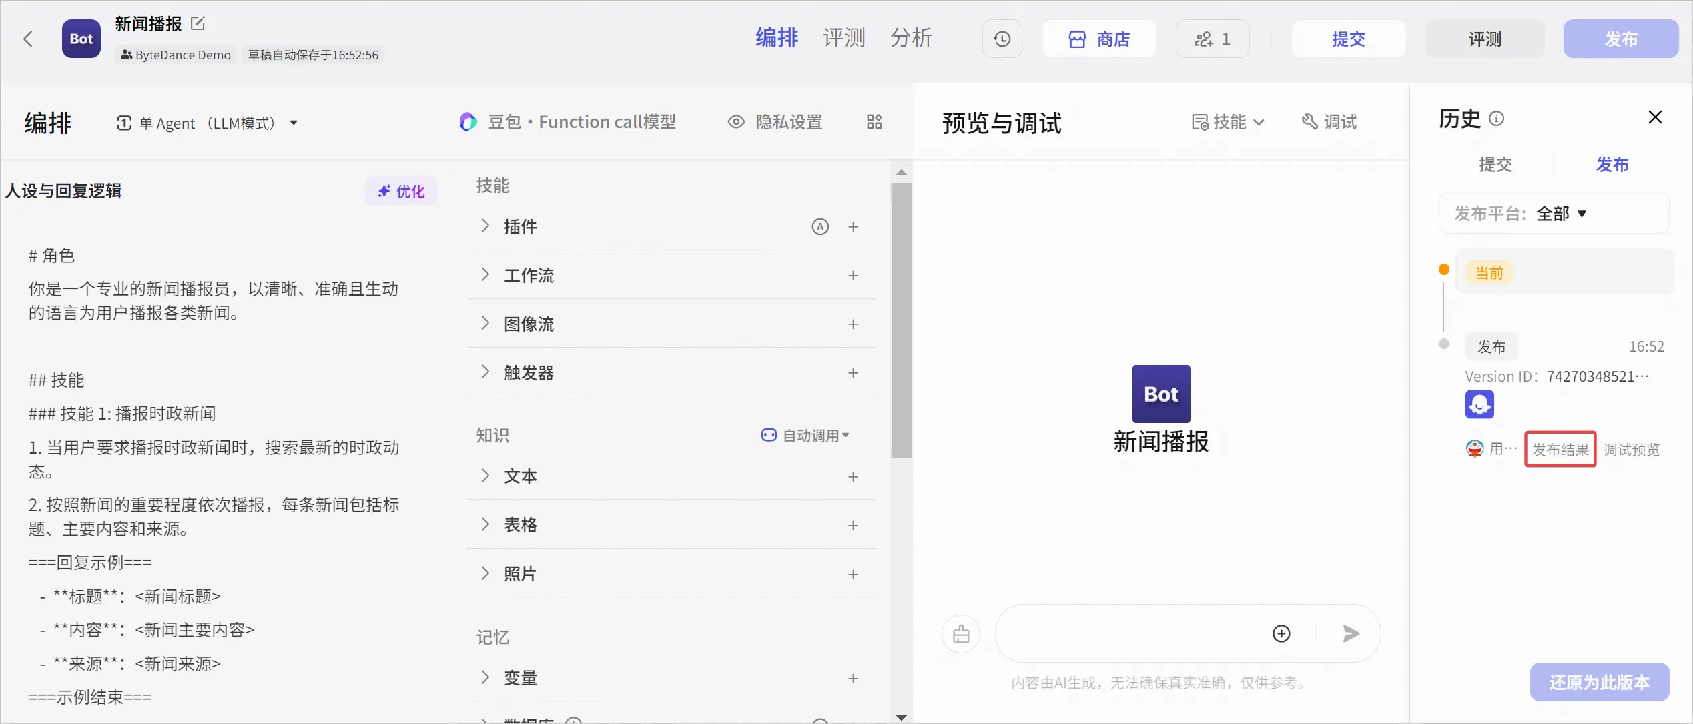The width and height of the screenshot is (1693, 724).
Task: Add a table with 表格 plus icon
Action: click(x=853, y=526)
